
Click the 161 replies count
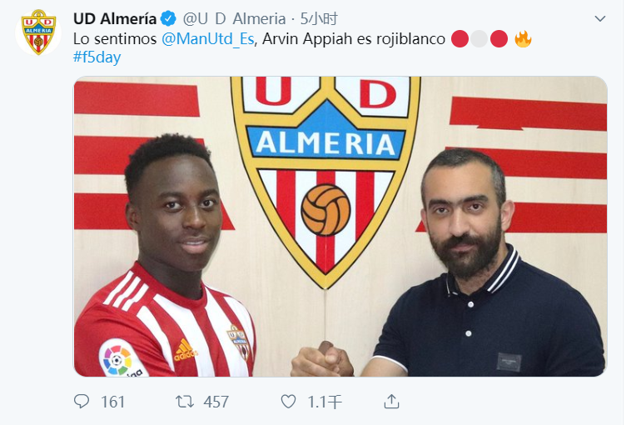[112, 402]
